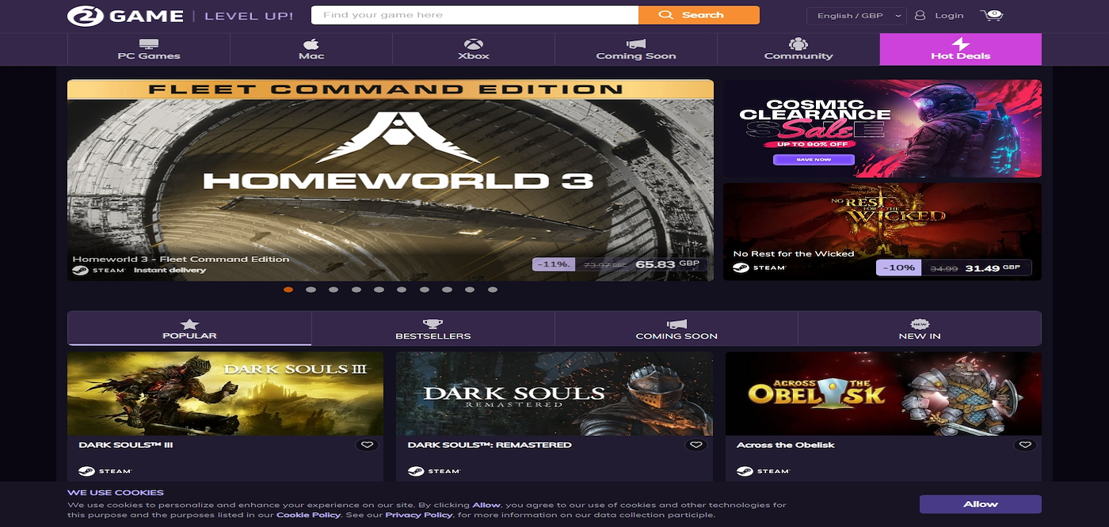
Task: Click the Bestsellers trophy icon
Action: (x=433, y=324)
